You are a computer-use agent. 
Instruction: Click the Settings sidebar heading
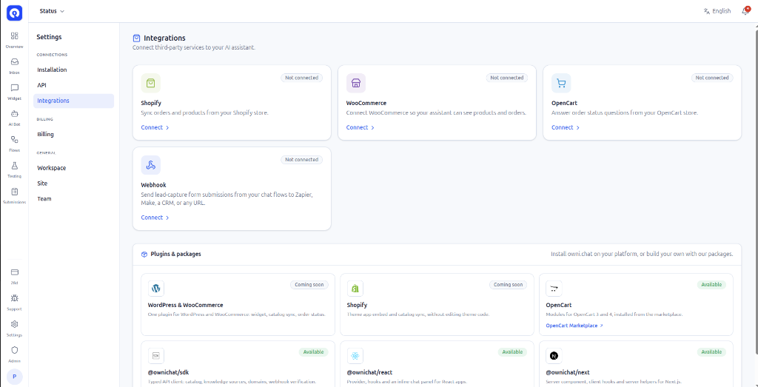tap(49, 37)
